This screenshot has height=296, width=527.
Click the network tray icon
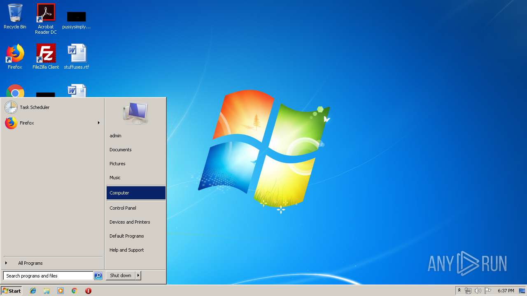(x=468, y=291)
